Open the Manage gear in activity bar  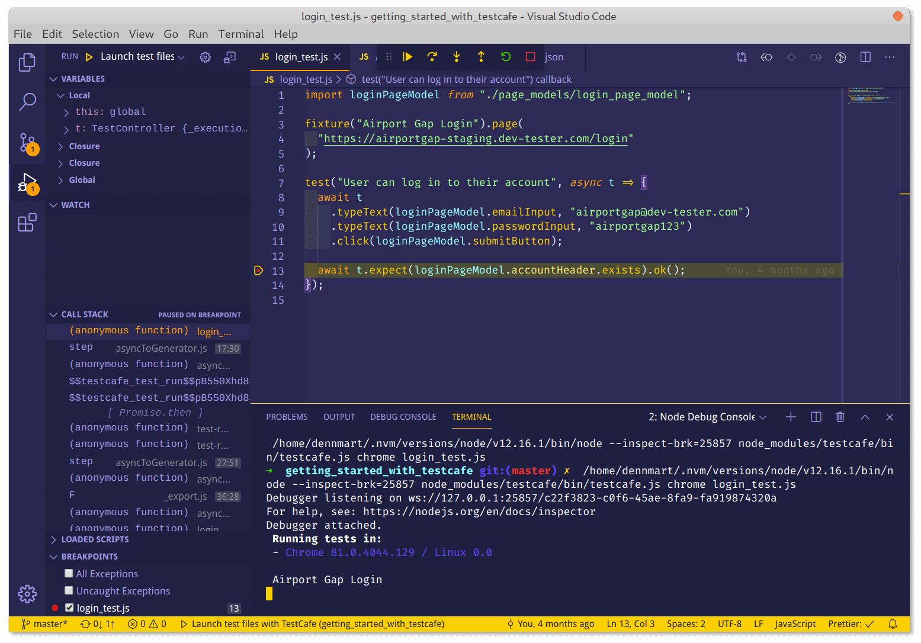point(27,593)
